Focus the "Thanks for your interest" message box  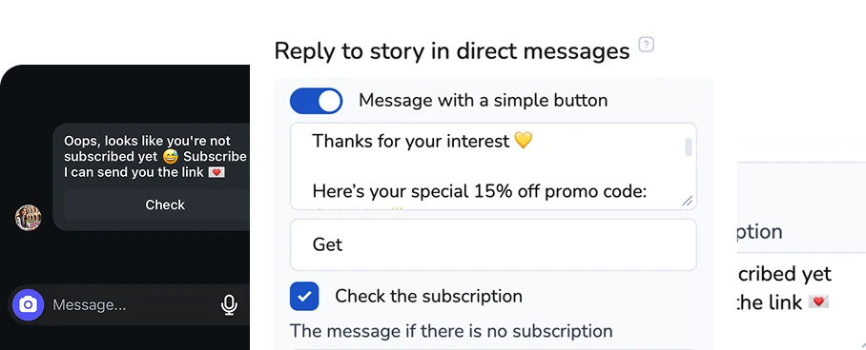[493, 165]
